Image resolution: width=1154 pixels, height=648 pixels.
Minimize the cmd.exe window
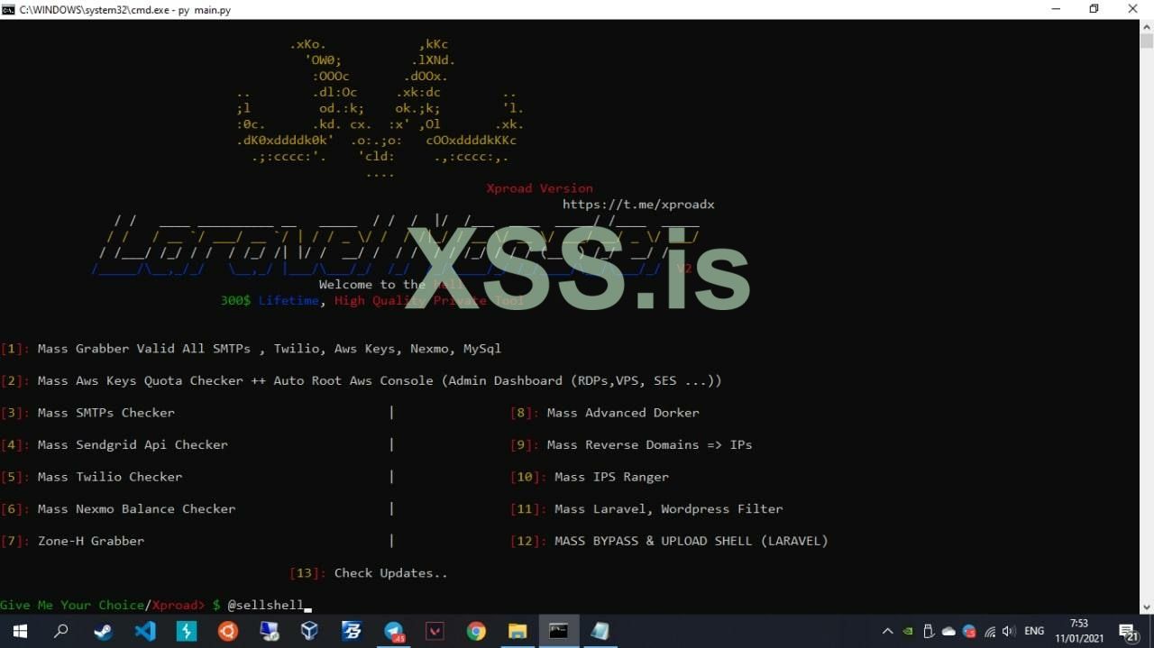[x=1055, y=9]
